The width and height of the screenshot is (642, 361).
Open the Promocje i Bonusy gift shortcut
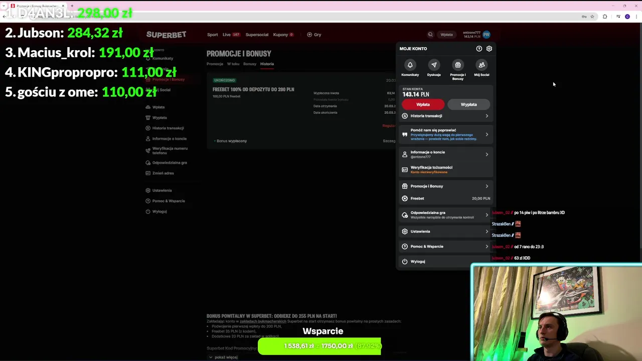coord(457,65)
